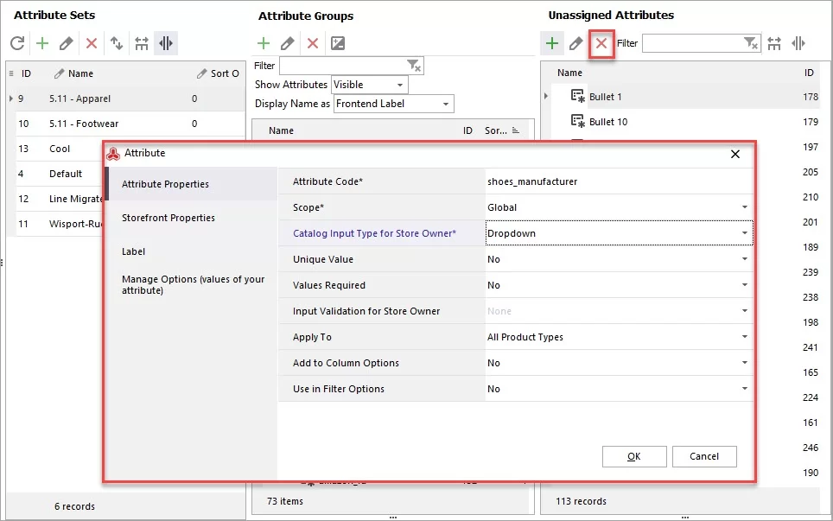Edit the selected attribute group

tap(288, 43)
